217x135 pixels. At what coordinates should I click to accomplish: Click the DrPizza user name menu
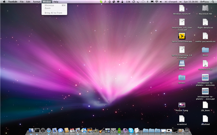tap(205, 1)
